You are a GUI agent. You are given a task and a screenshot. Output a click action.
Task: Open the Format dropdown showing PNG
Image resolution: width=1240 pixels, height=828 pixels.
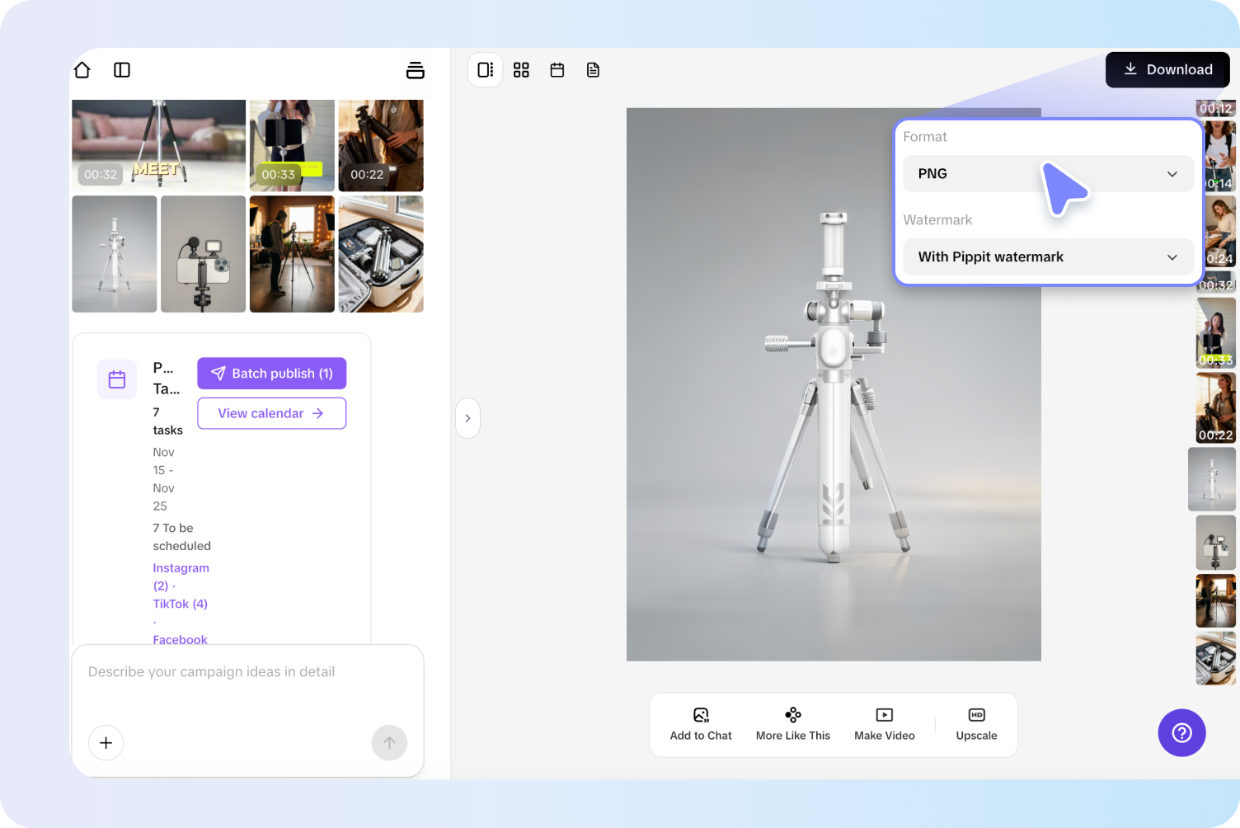1048,174
